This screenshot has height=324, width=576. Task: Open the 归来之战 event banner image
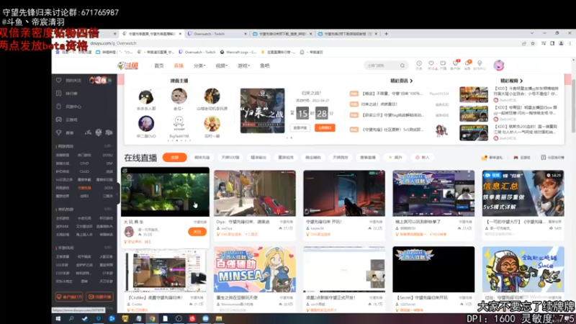(x=262, y=111)
